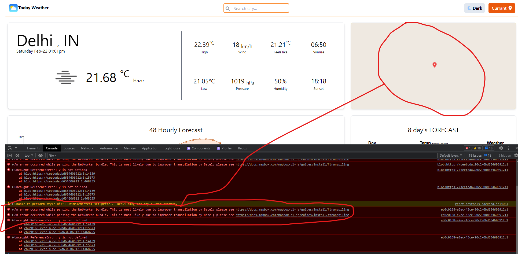Open the DevTools three-dot more options menu
Screen dimensions: 518x254
coord(509,148)
